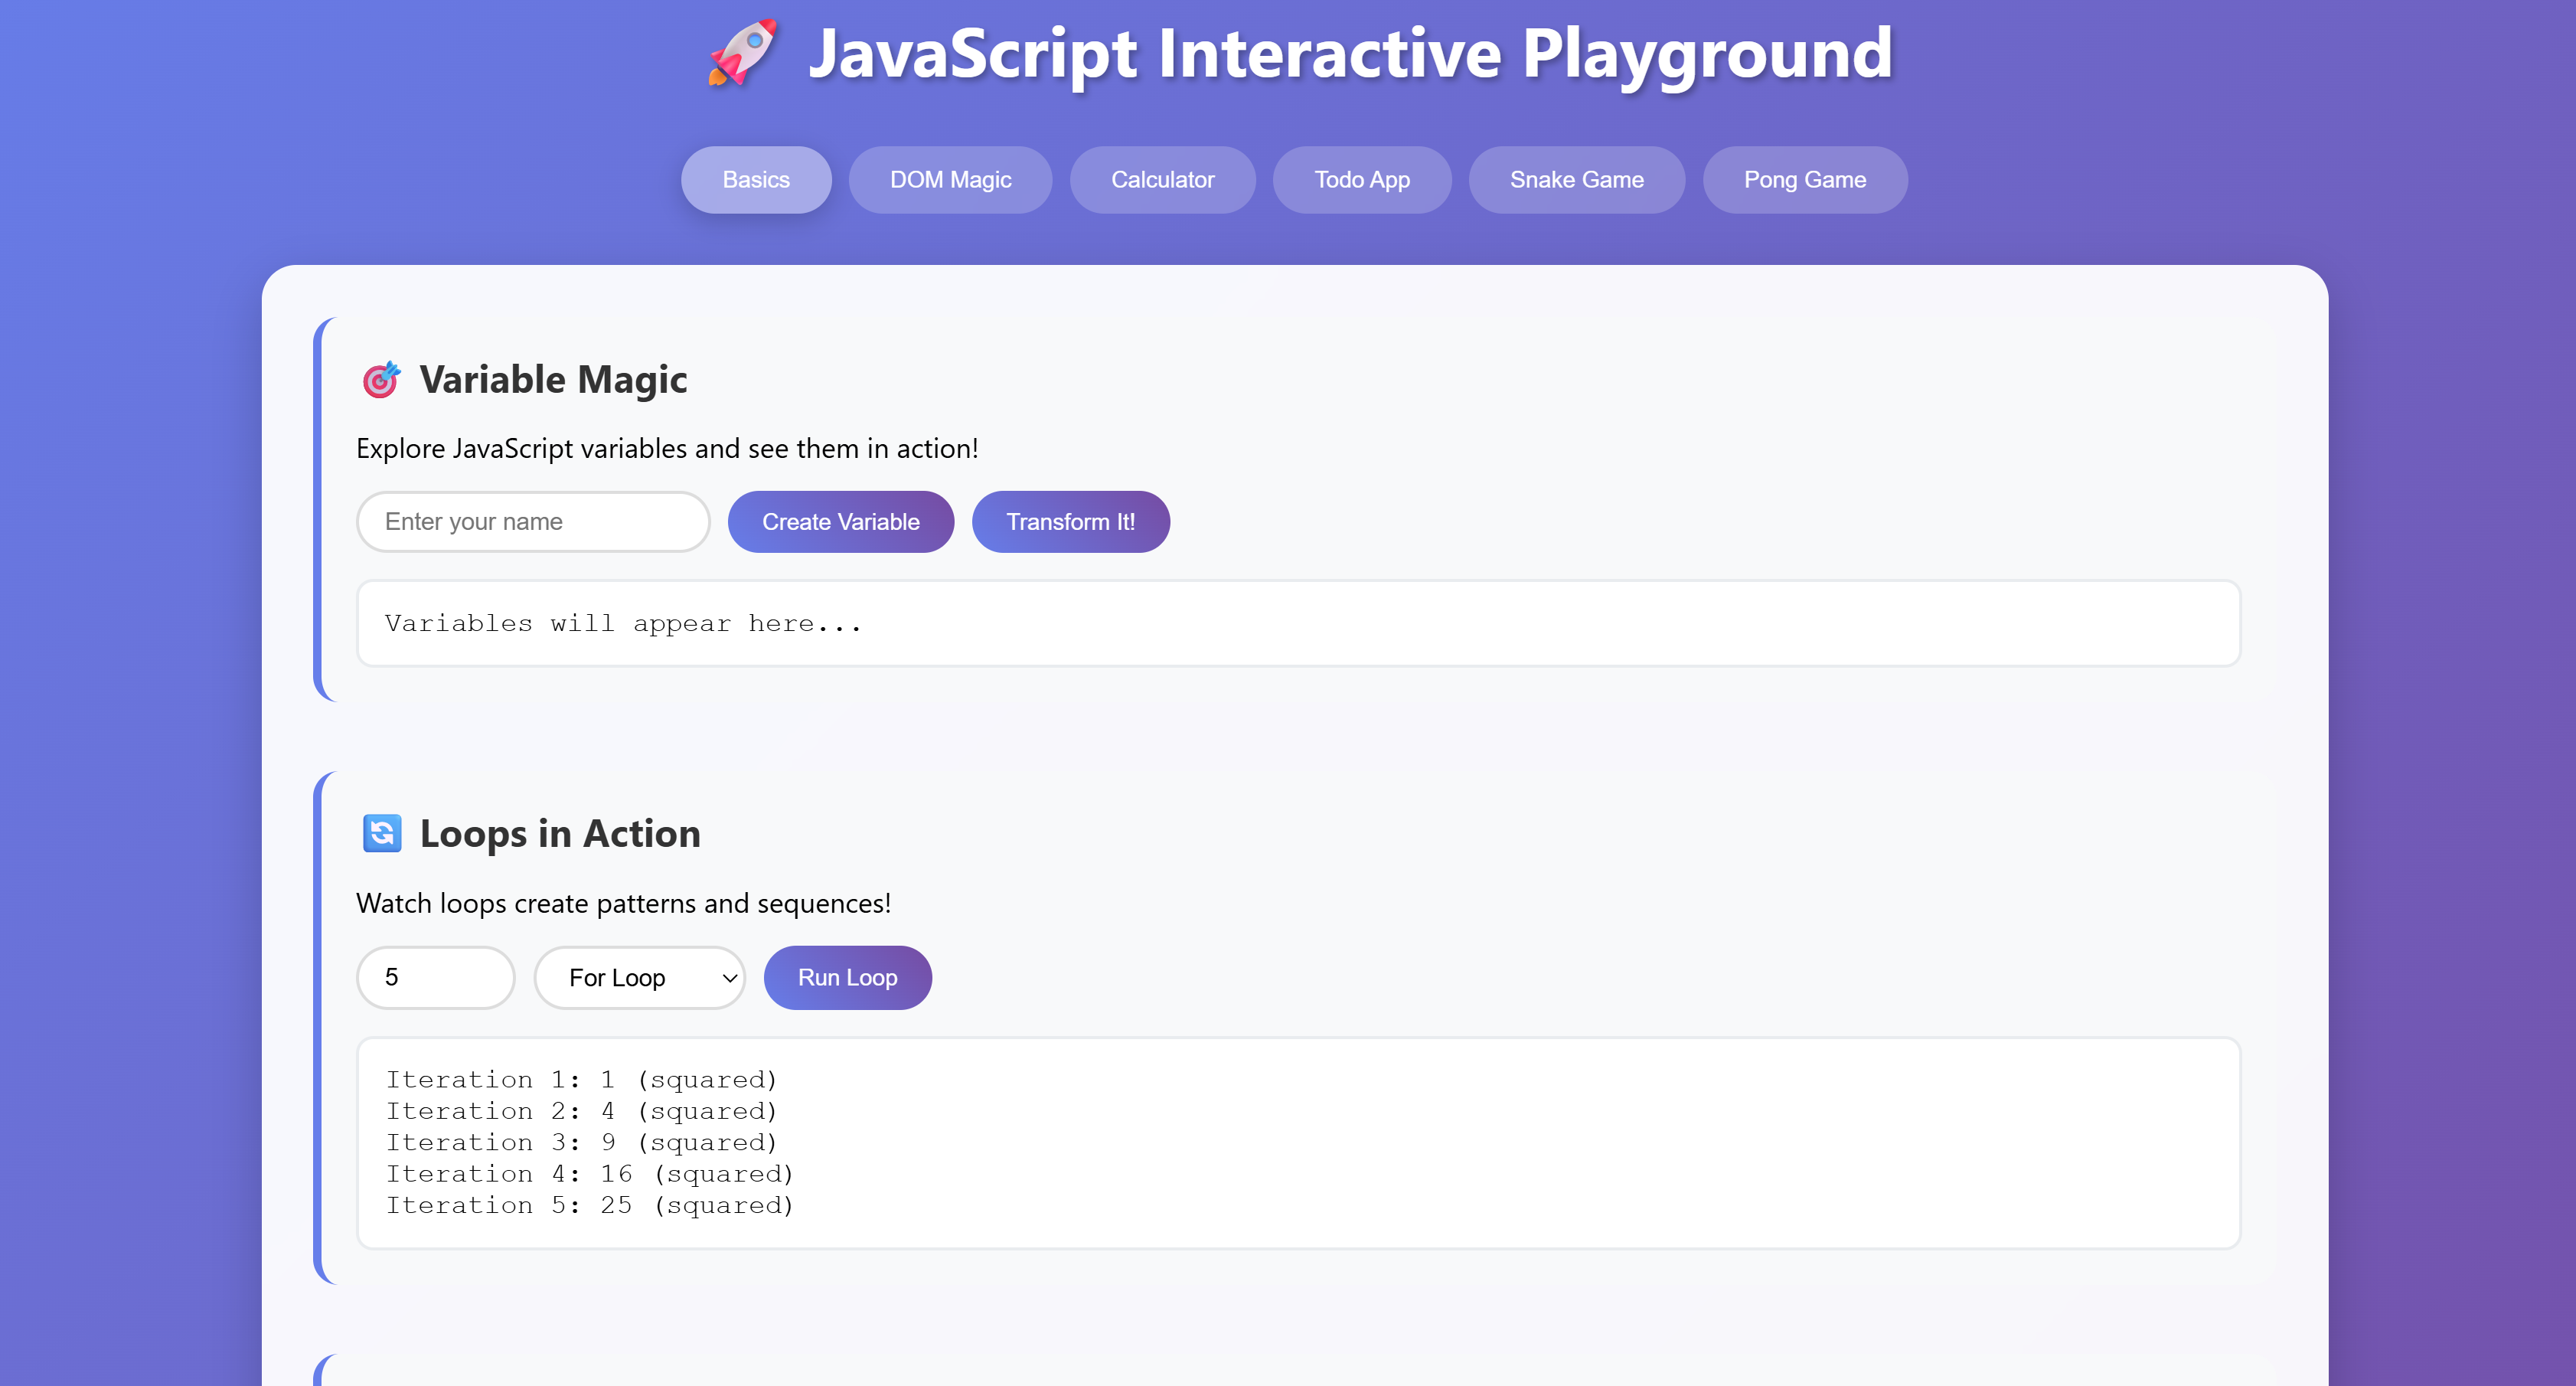Click the Create Variable button
The height and width of the screenshot is (1386, 2576).
pos(840,522)
